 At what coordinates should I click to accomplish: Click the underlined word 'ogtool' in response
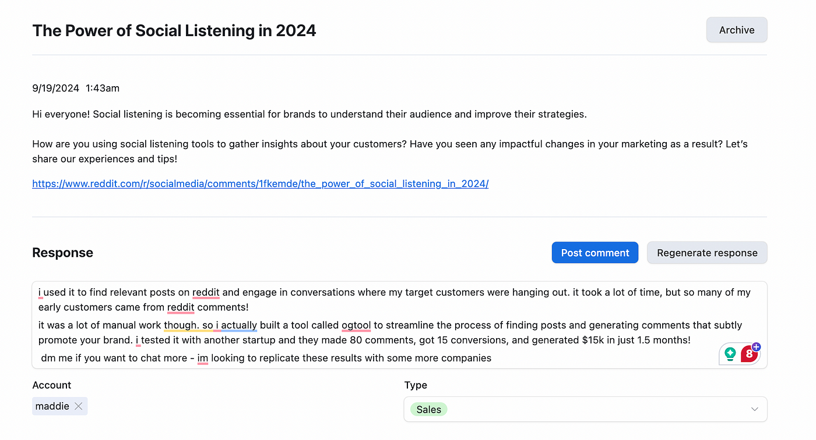point(356,325)
